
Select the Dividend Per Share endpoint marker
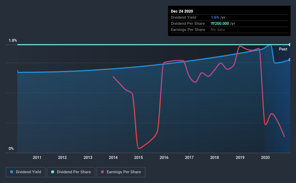[290, 45]
